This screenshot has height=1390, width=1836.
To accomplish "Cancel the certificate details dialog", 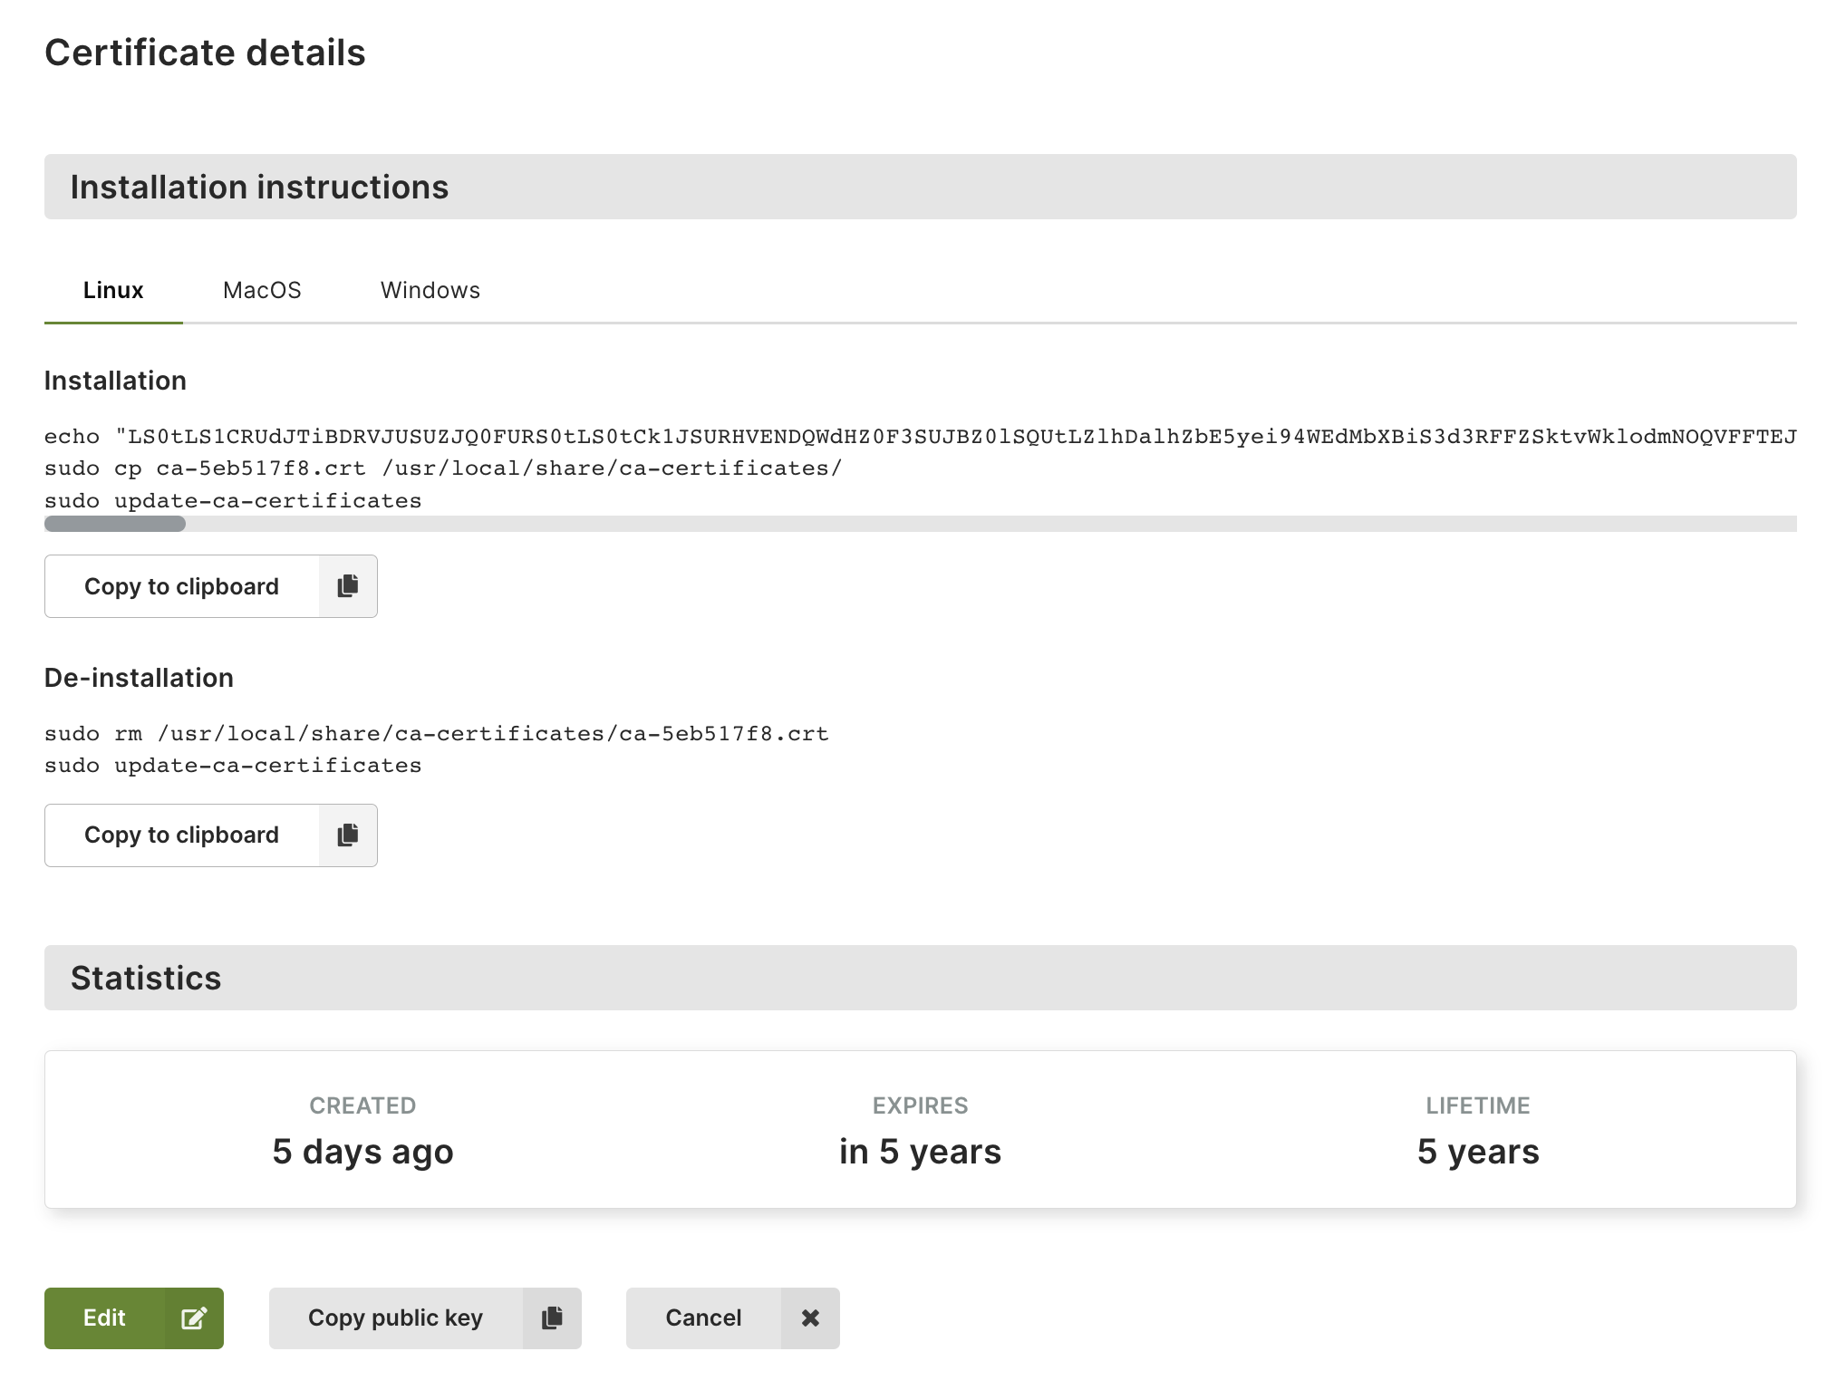I will click(732, 1318).
